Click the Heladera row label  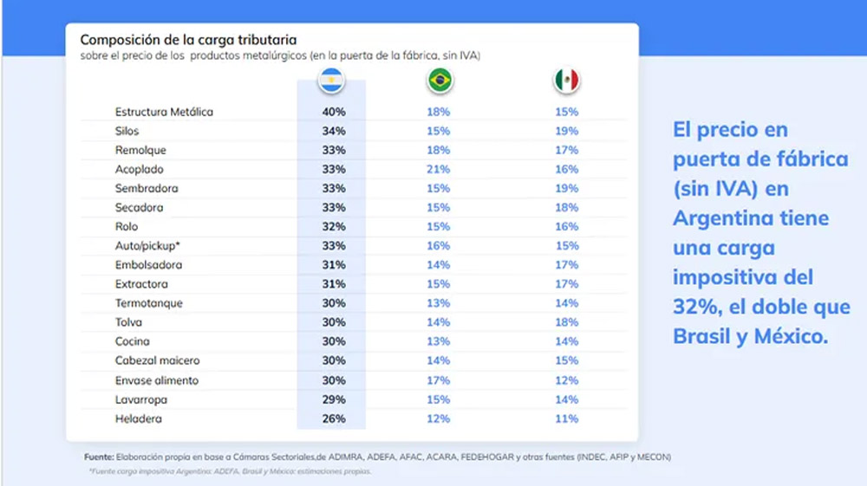click(139, 418)
